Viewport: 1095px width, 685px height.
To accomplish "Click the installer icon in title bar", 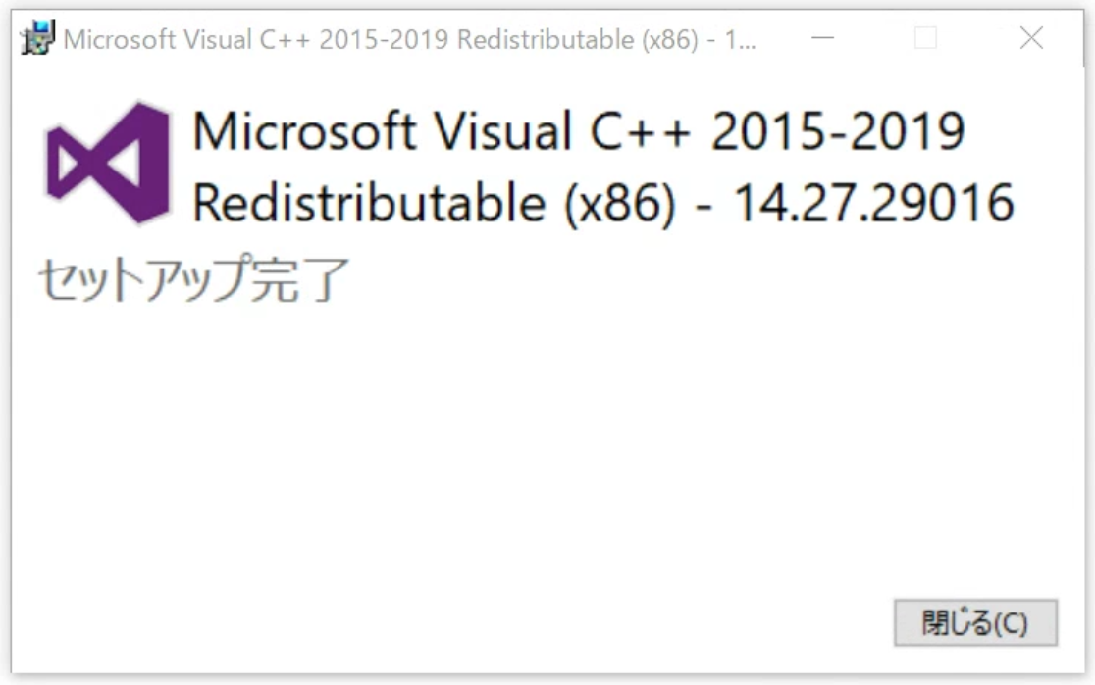I will [39, 38].
